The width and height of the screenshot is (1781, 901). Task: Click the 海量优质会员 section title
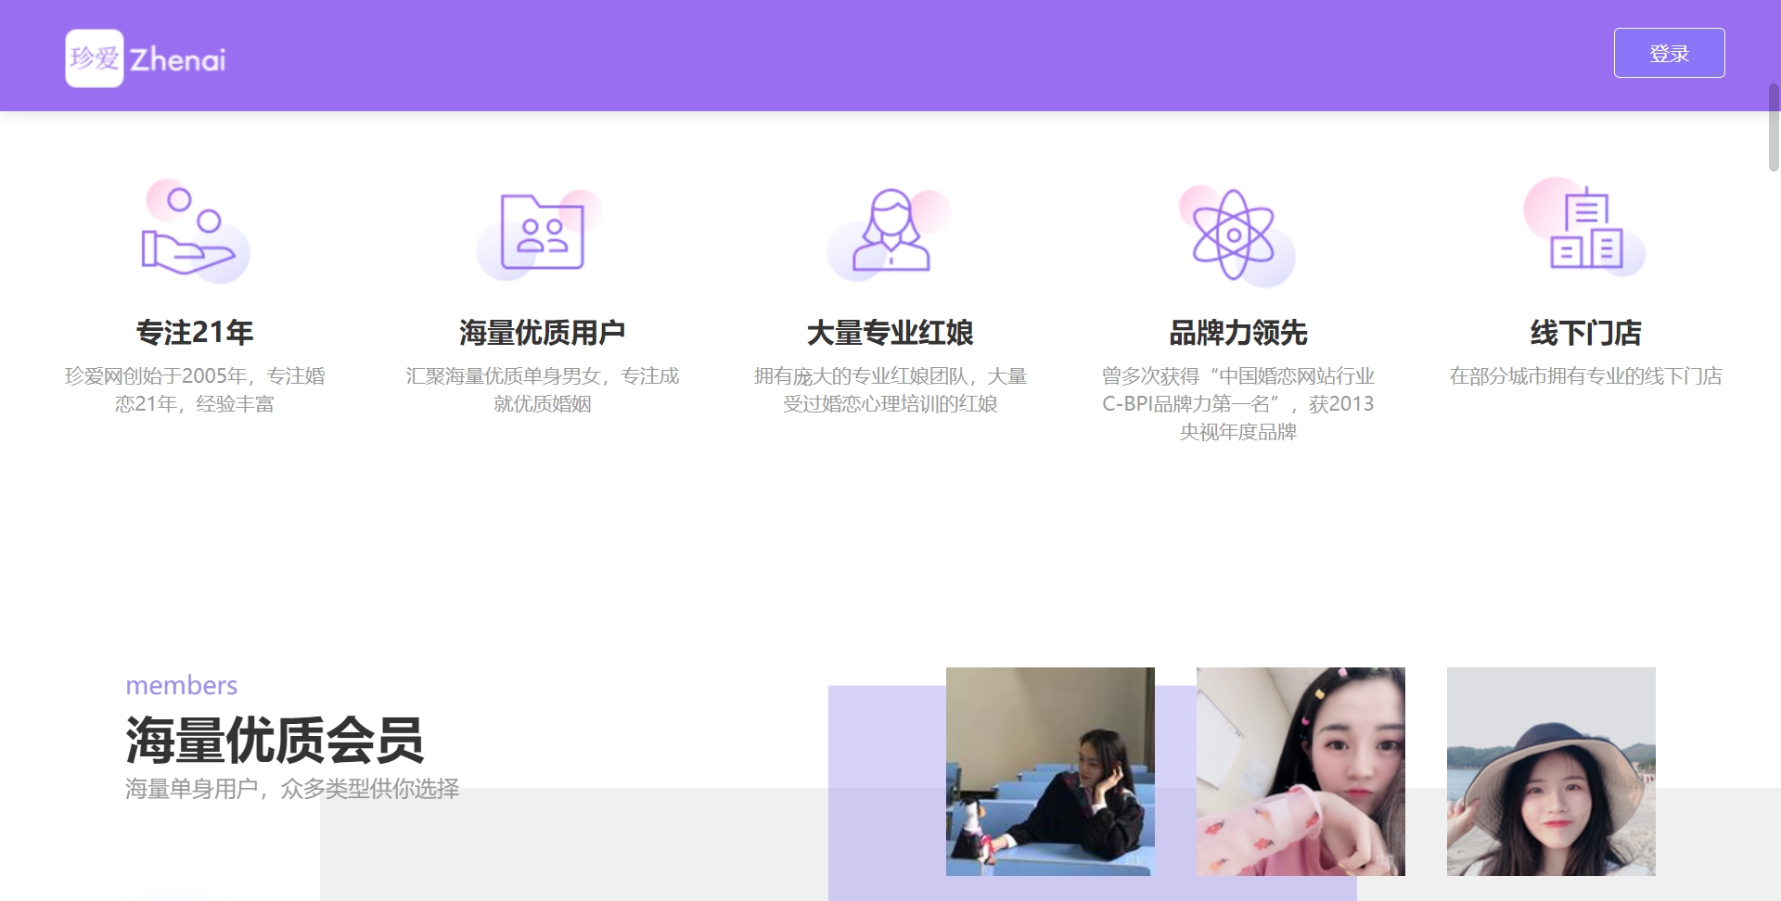[x=275, y=740]
